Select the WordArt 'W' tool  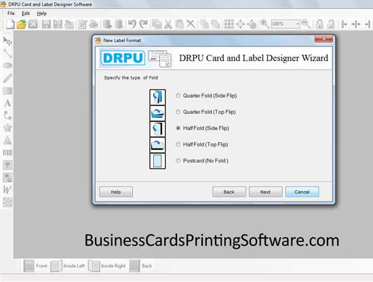[7, 190]
